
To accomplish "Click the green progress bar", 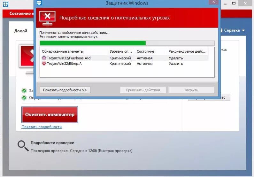I will 127,43.
